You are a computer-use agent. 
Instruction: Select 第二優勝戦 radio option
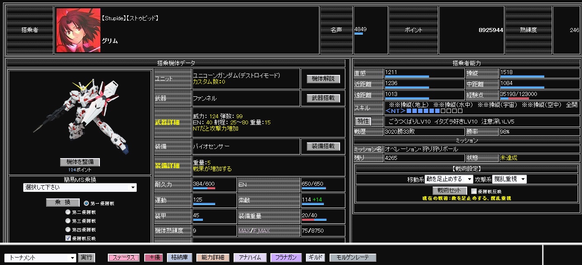(68, 212)
